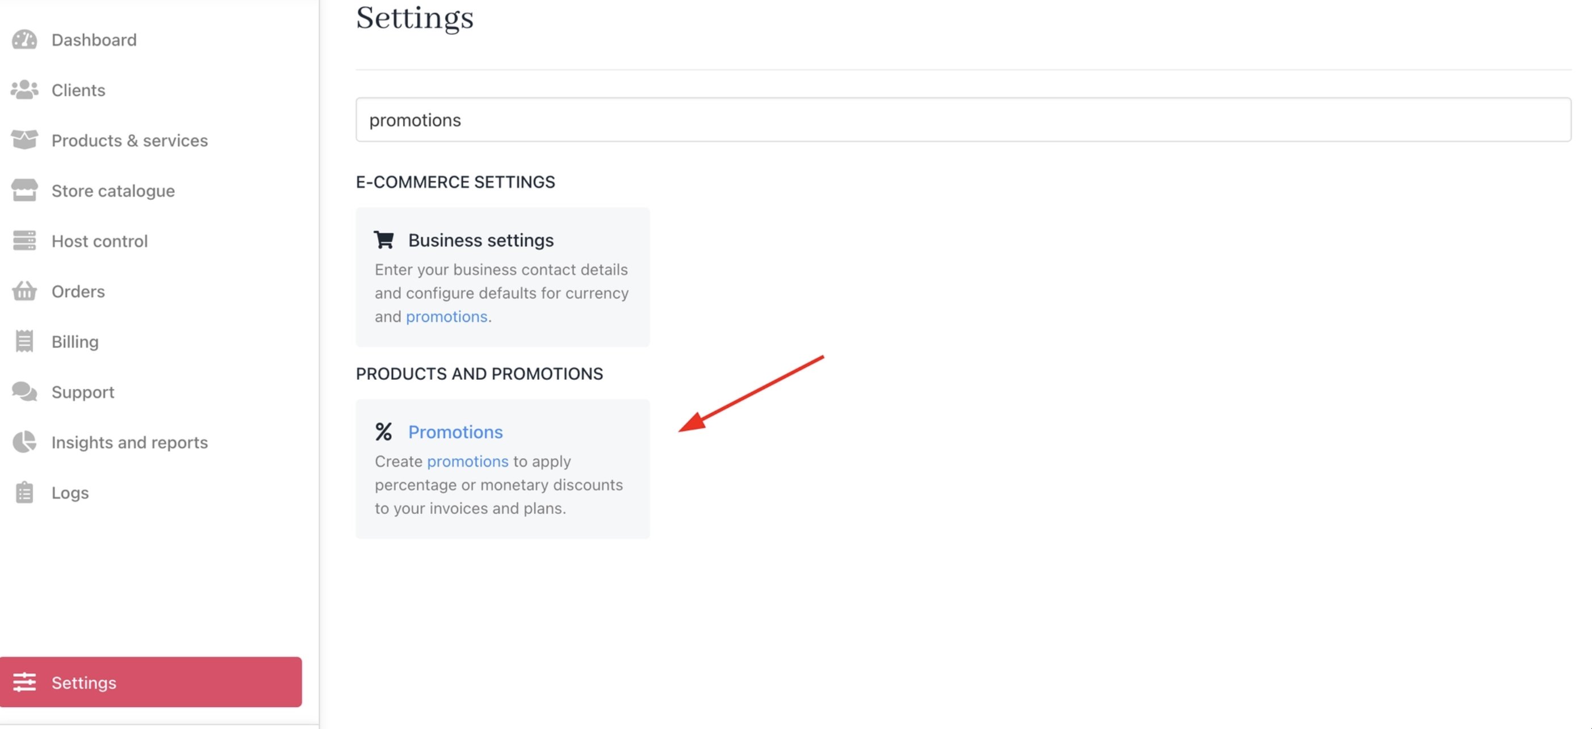Focus the settings search field containing promotions

(963, 120)
